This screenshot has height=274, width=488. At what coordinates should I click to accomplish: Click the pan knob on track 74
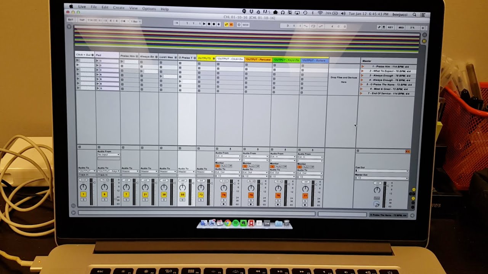pos(224,188)
